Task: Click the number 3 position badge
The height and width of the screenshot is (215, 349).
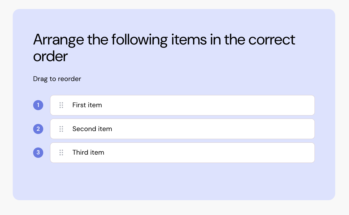Action: pyautogui.click(x=38, y=153)
